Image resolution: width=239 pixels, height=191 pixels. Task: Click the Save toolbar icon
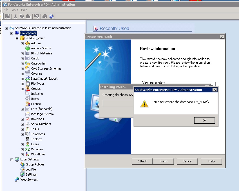(x=7, y=16)
